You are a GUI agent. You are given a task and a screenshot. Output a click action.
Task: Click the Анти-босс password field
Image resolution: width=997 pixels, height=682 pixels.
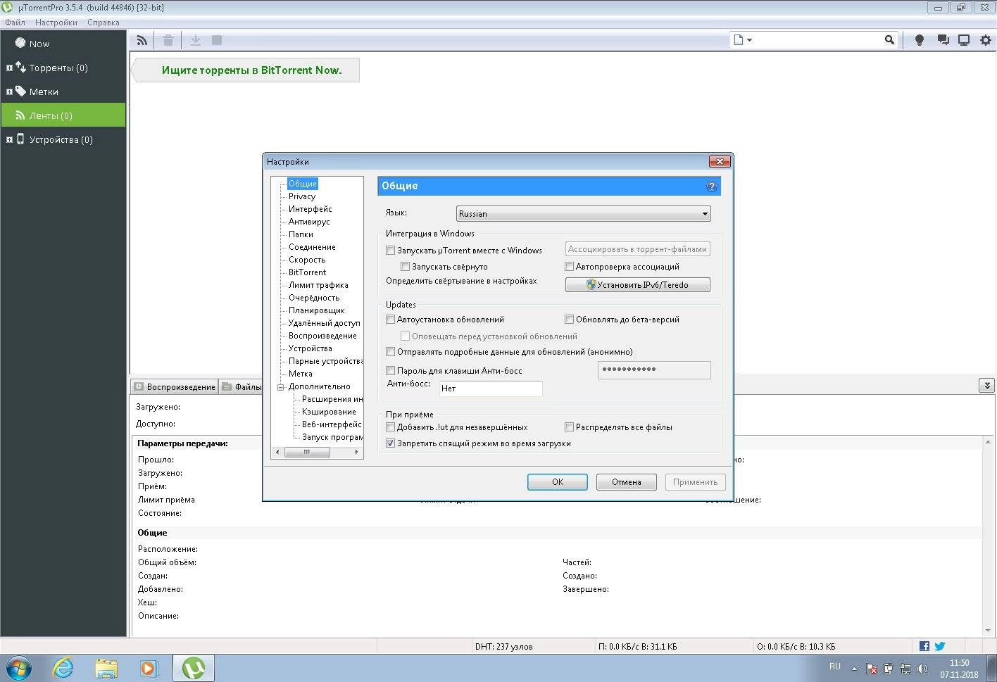pos(654,370)
